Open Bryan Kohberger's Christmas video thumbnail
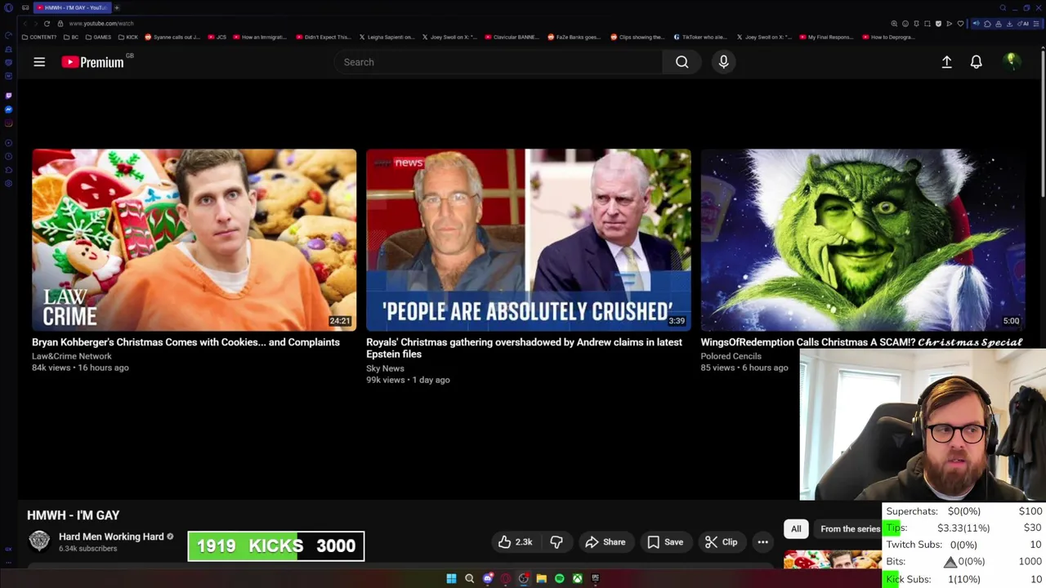1046x588 pixels. tap(194, 239)
